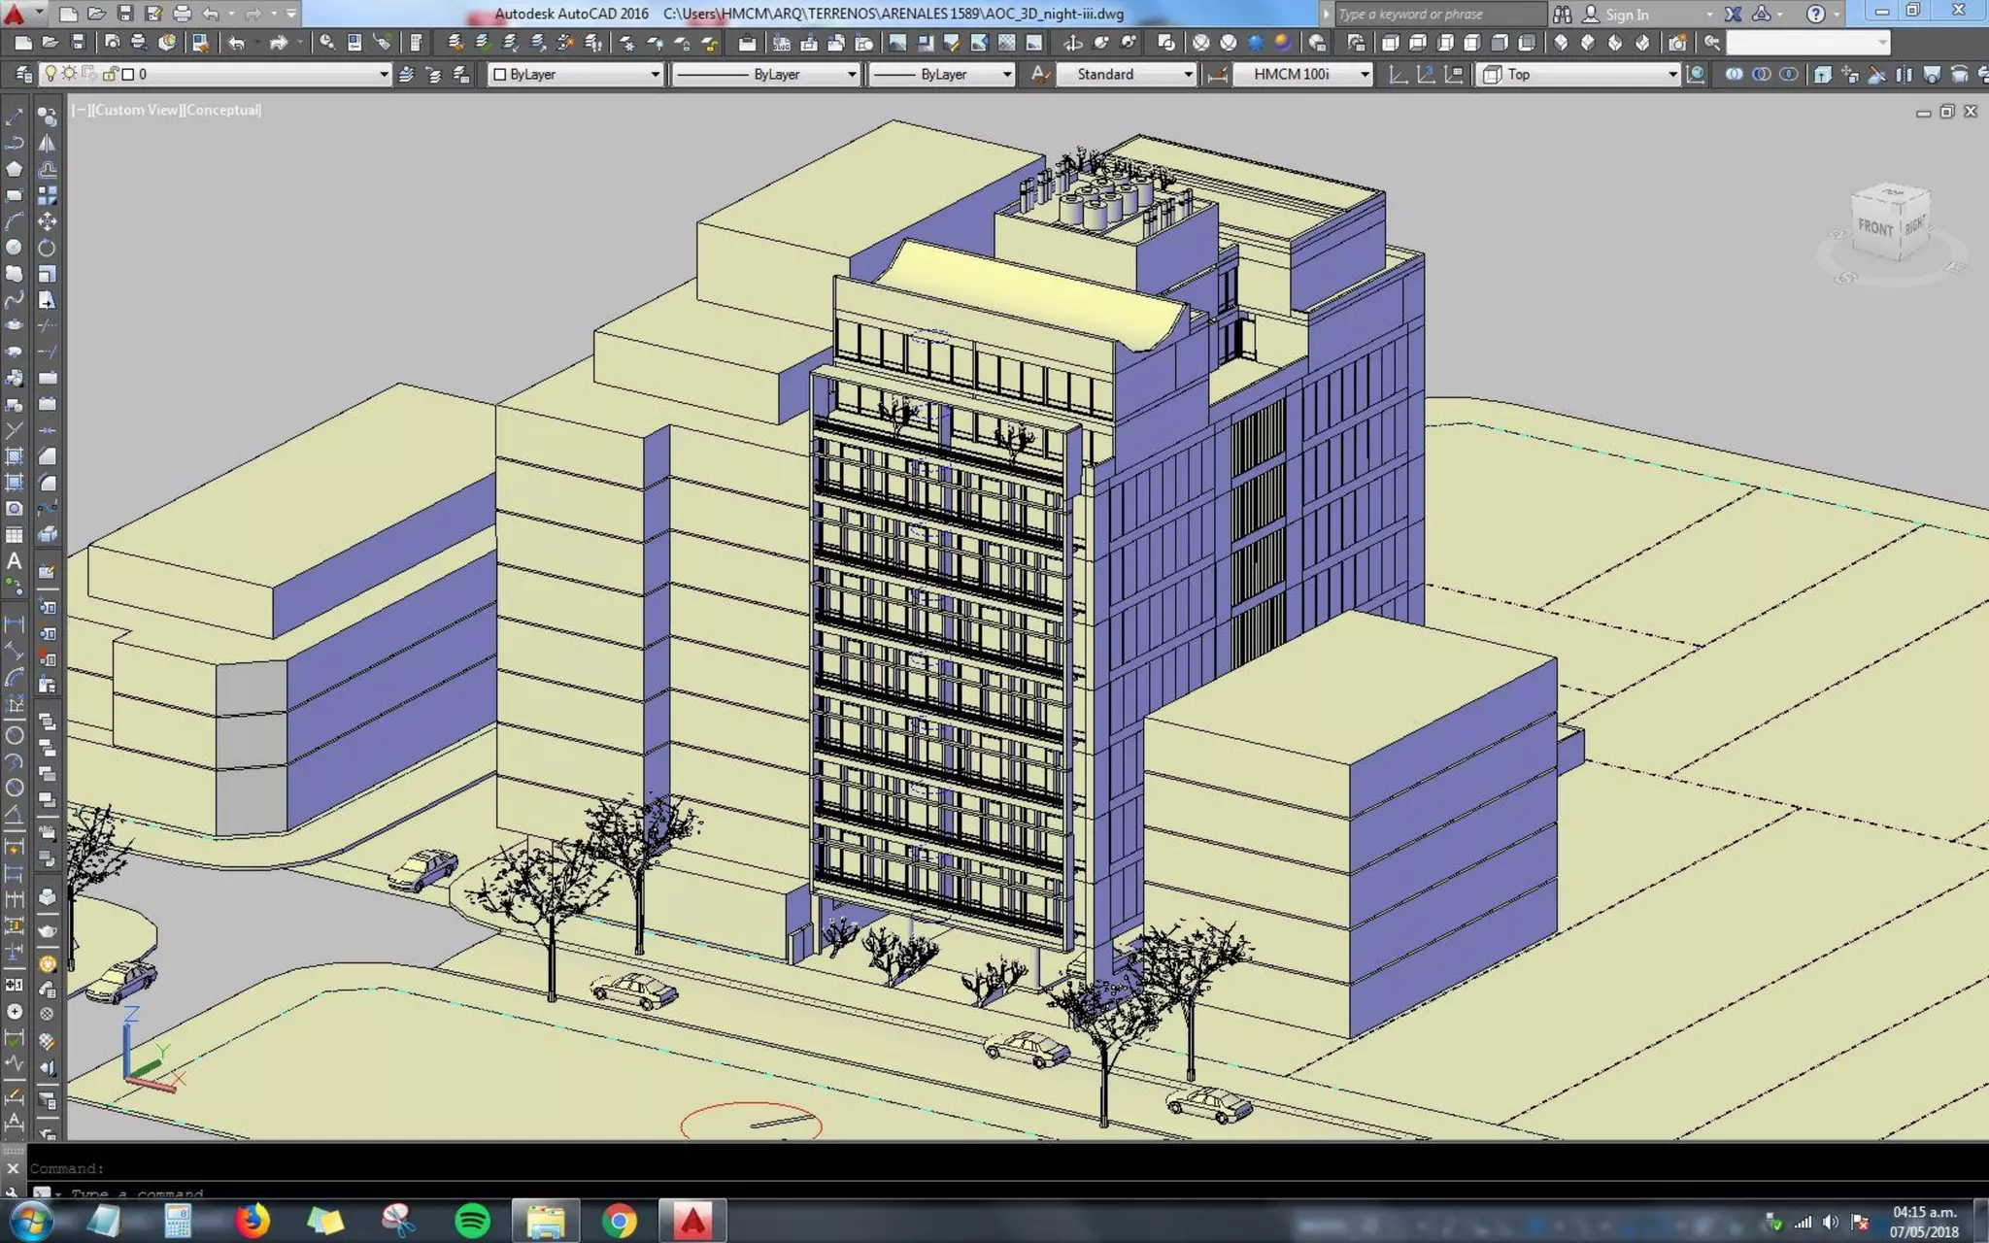Click Sign In

[1627, 15]
